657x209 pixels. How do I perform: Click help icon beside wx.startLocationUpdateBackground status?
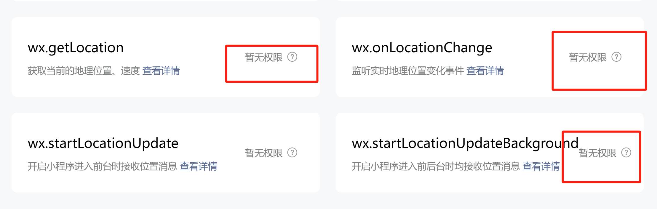[x=626, y=153]
